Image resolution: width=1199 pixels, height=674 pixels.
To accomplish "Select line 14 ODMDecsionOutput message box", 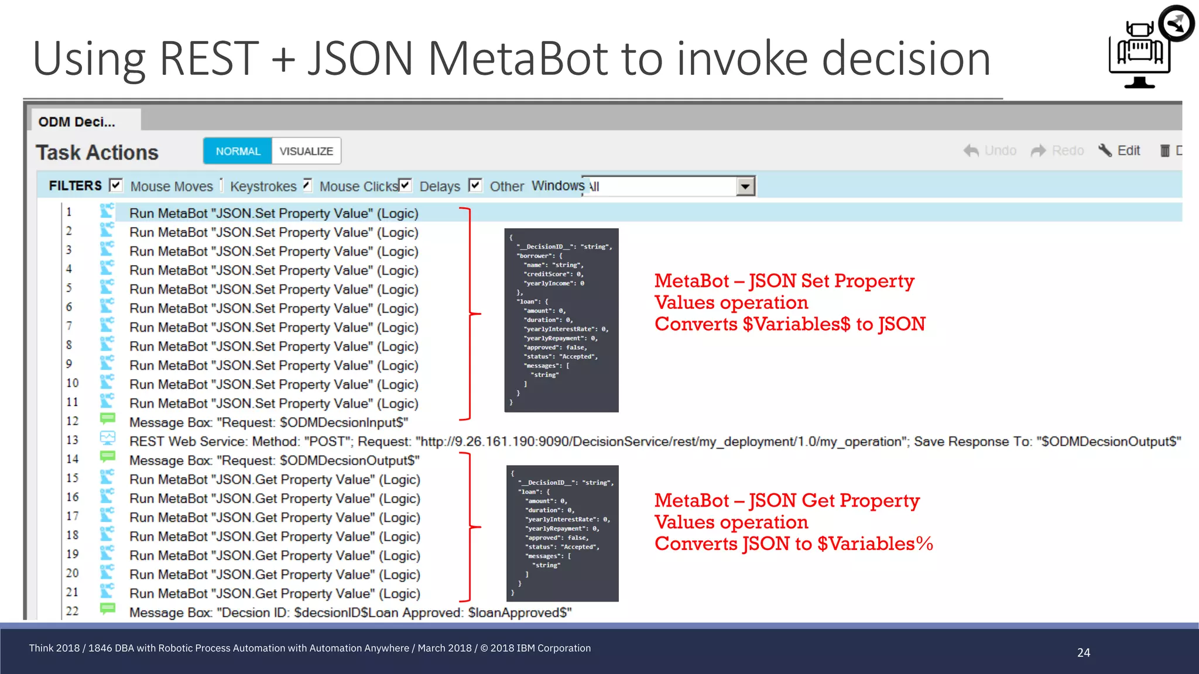I will (274, 460).
